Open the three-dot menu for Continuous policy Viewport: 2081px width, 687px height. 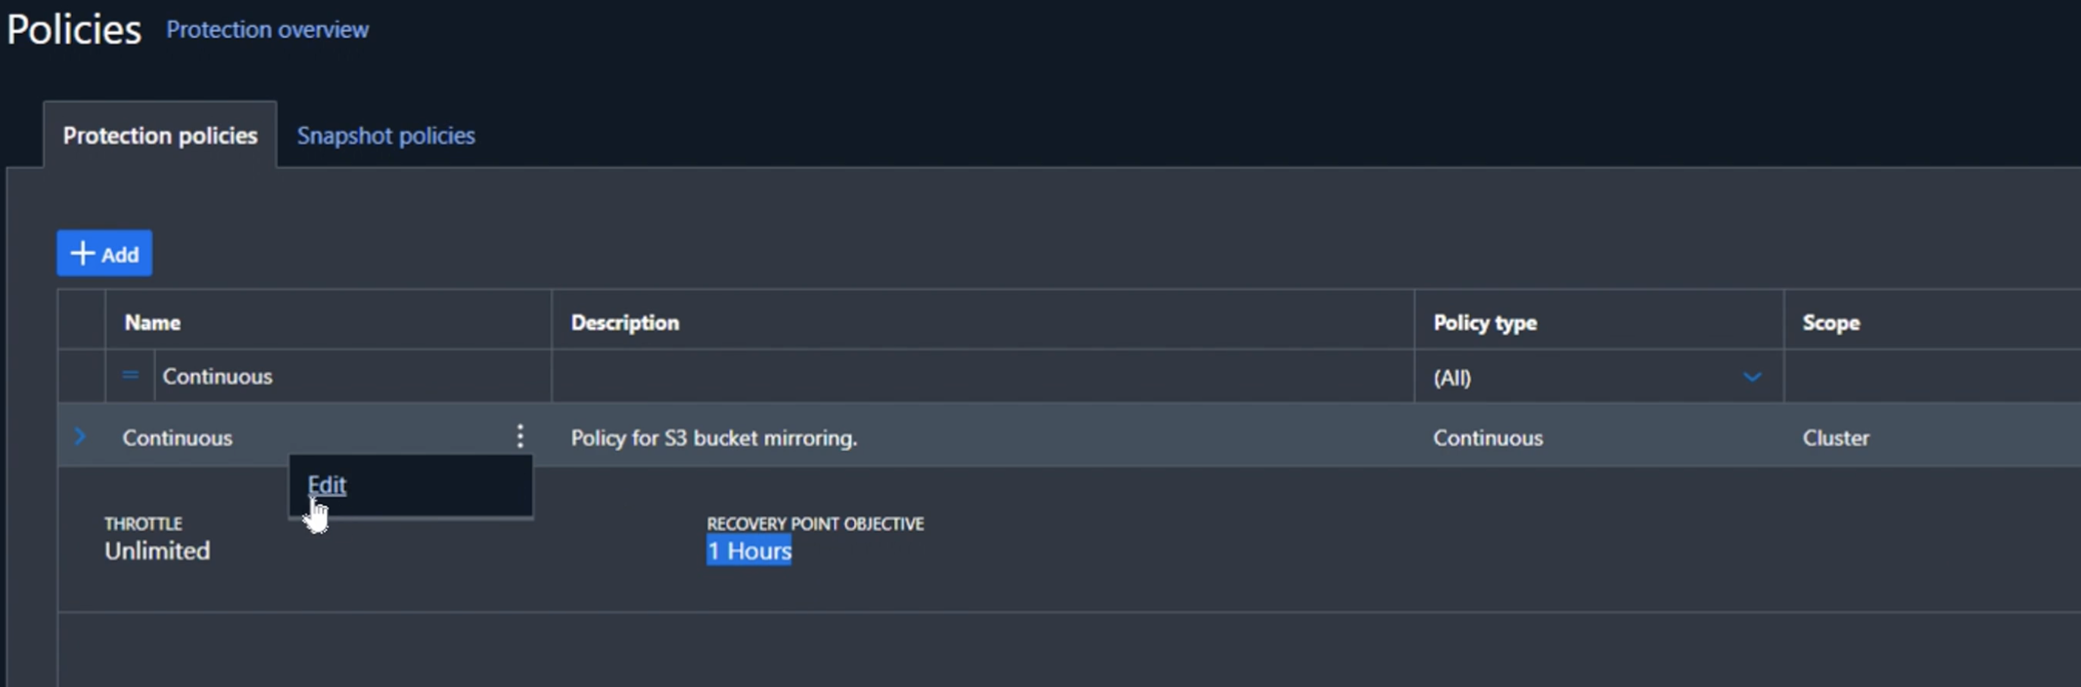tap(521, 437)
